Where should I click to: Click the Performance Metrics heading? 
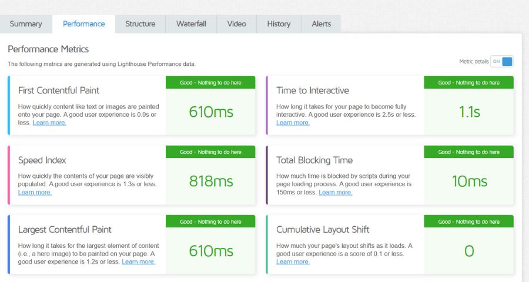tap(48, 49)
